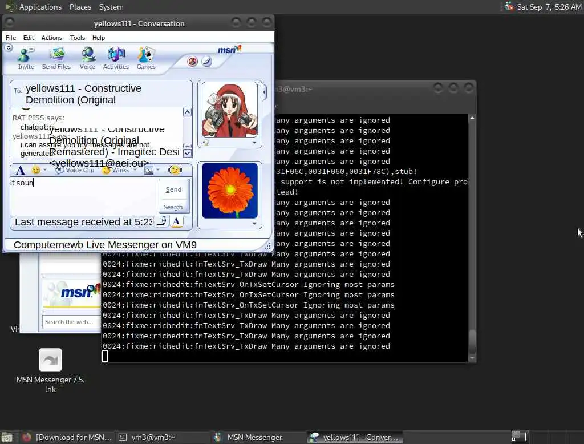Expand the background picker dropdown arrow
This screenshot has height=444, width=584.
158,170
